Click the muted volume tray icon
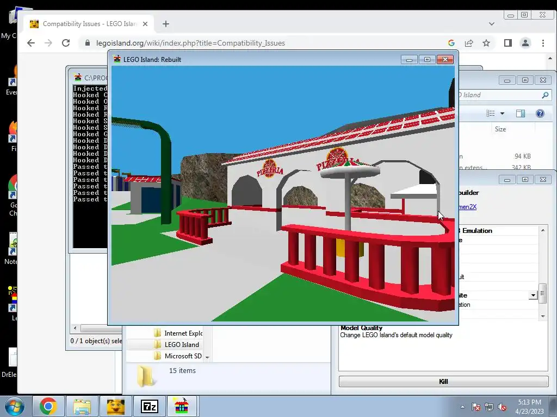Viewport: 557px width, 417px height. (502, 407)
